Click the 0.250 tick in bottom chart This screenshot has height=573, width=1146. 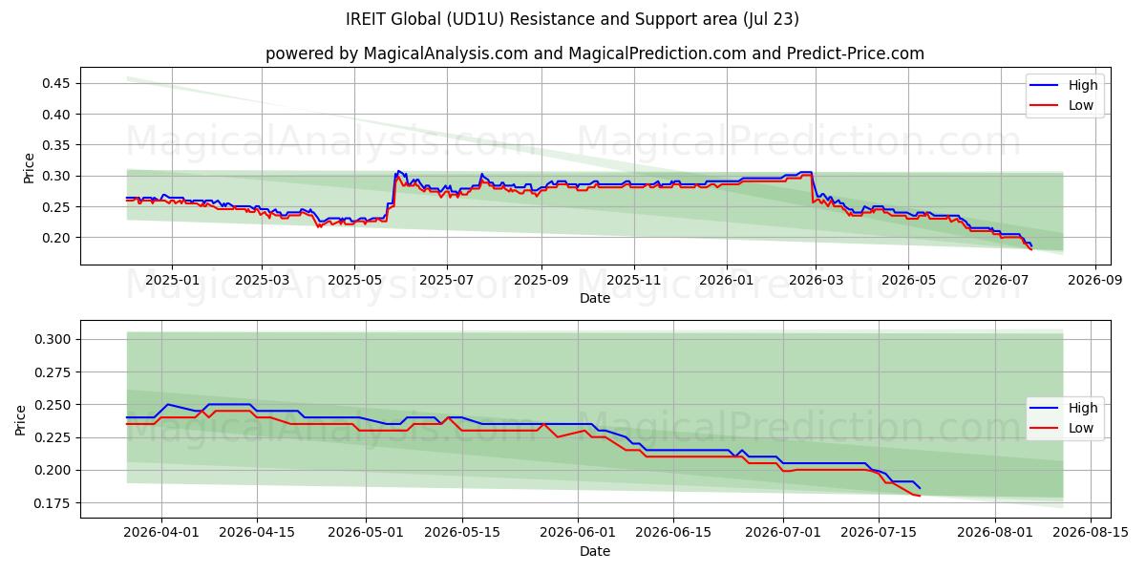[53, 405]
